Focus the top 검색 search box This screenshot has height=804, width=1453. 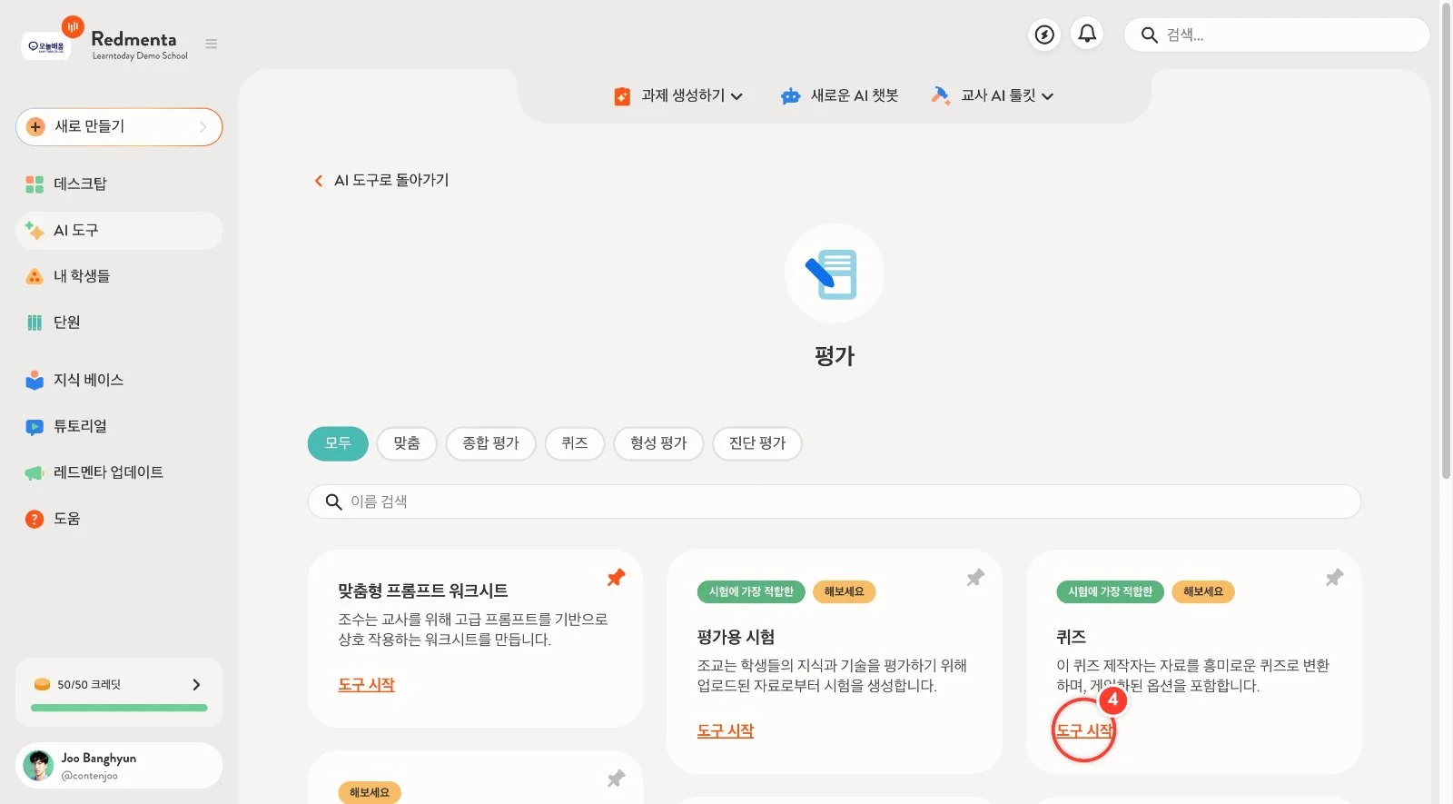[x=1277, y=35]
